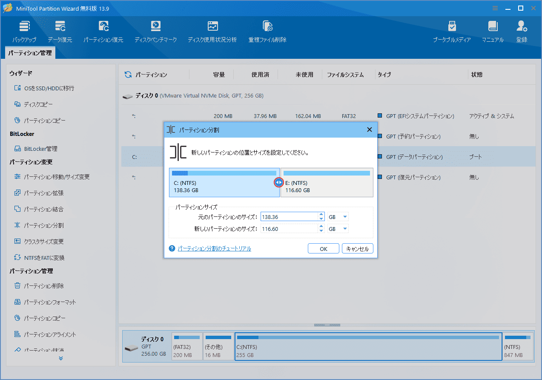The width and height of the screenshot is (542, 380).
Task: Select ディスク 0 GPT 256.00 GB label
Action: [x=147, y=346]
